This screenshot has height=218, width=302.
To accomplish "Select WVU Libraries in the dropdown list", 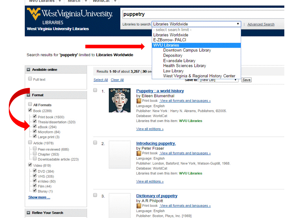I will [x=196, y=45].
